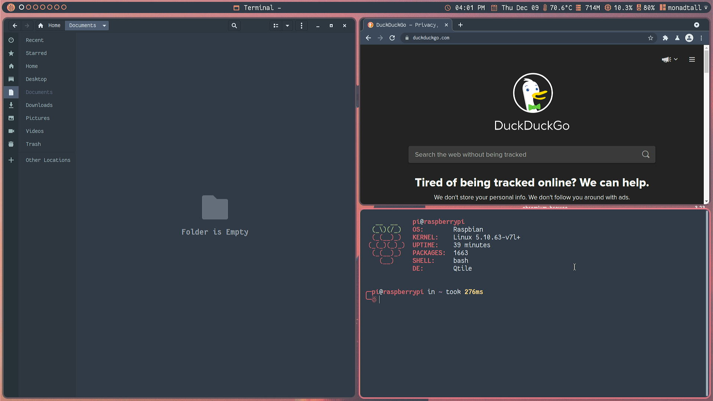Viewport: 713px width, 401px height.
Task: Select Downloads in the sidebar
Action: (x=39, y=105)
